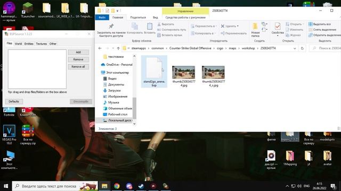Show hidden system tray icons
341x191 pixels.
point(287,186)
